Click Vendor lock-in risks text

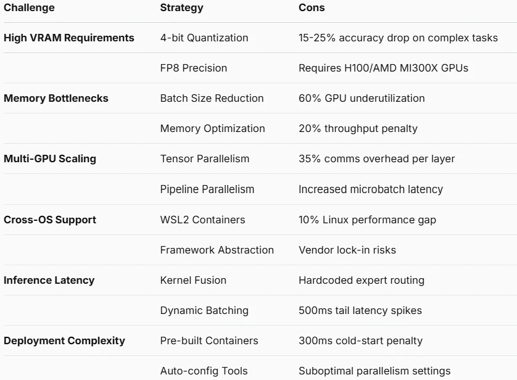coord(347,250)
